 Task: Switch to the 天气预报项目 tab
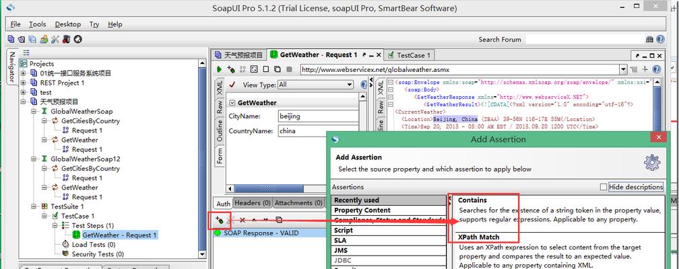point(238,55)
